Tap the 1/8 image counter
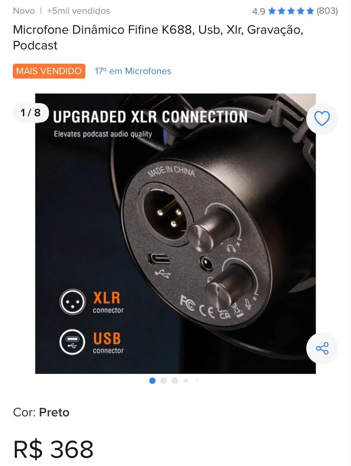The height and width of the screenshot is (466, 351). (x=31, y=112)
